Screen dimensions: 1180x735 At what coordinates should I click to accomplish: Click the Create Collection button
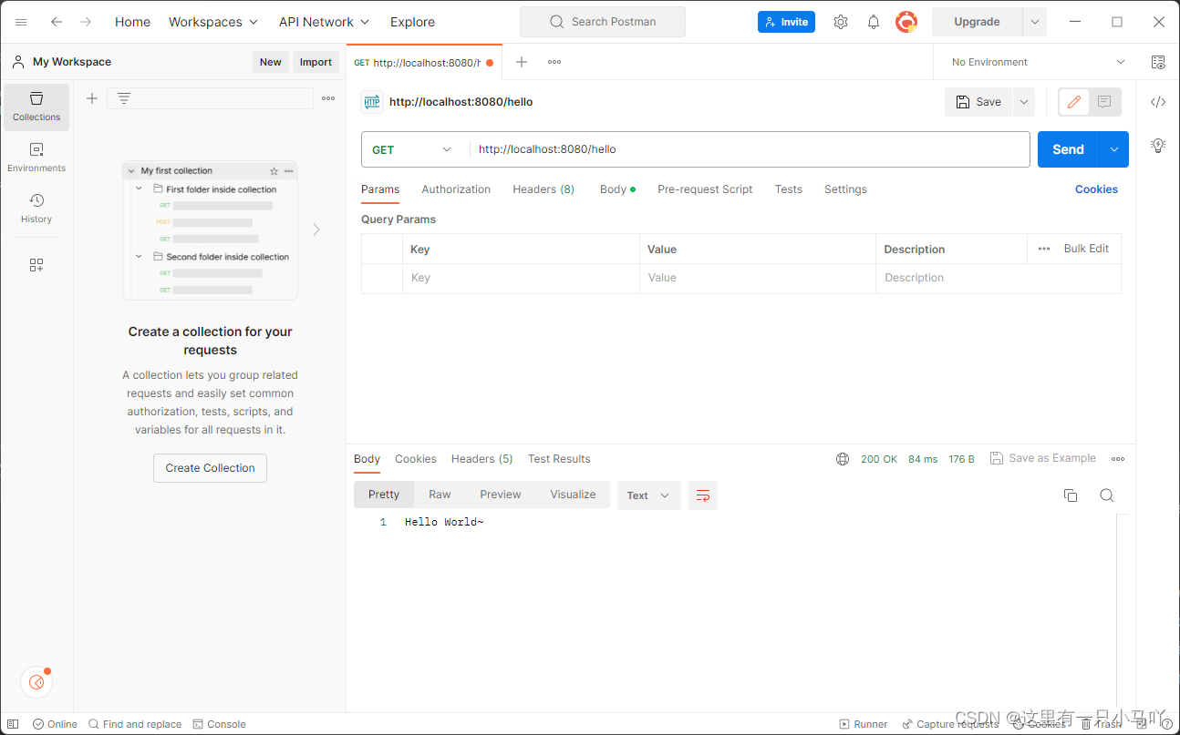click(210, 468)
